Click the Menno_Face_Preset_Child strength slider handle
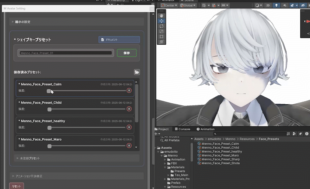310x189 pixels. (50, 109)
